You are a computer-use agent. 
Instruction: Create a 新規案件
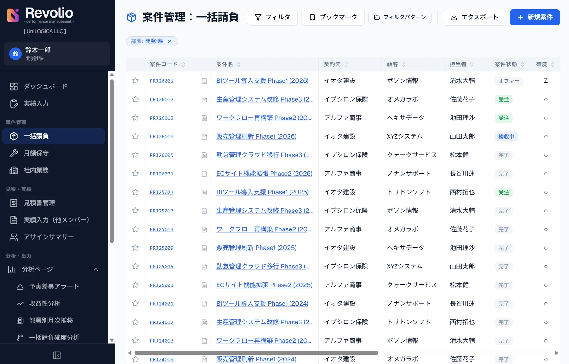(x=535, y=17)
